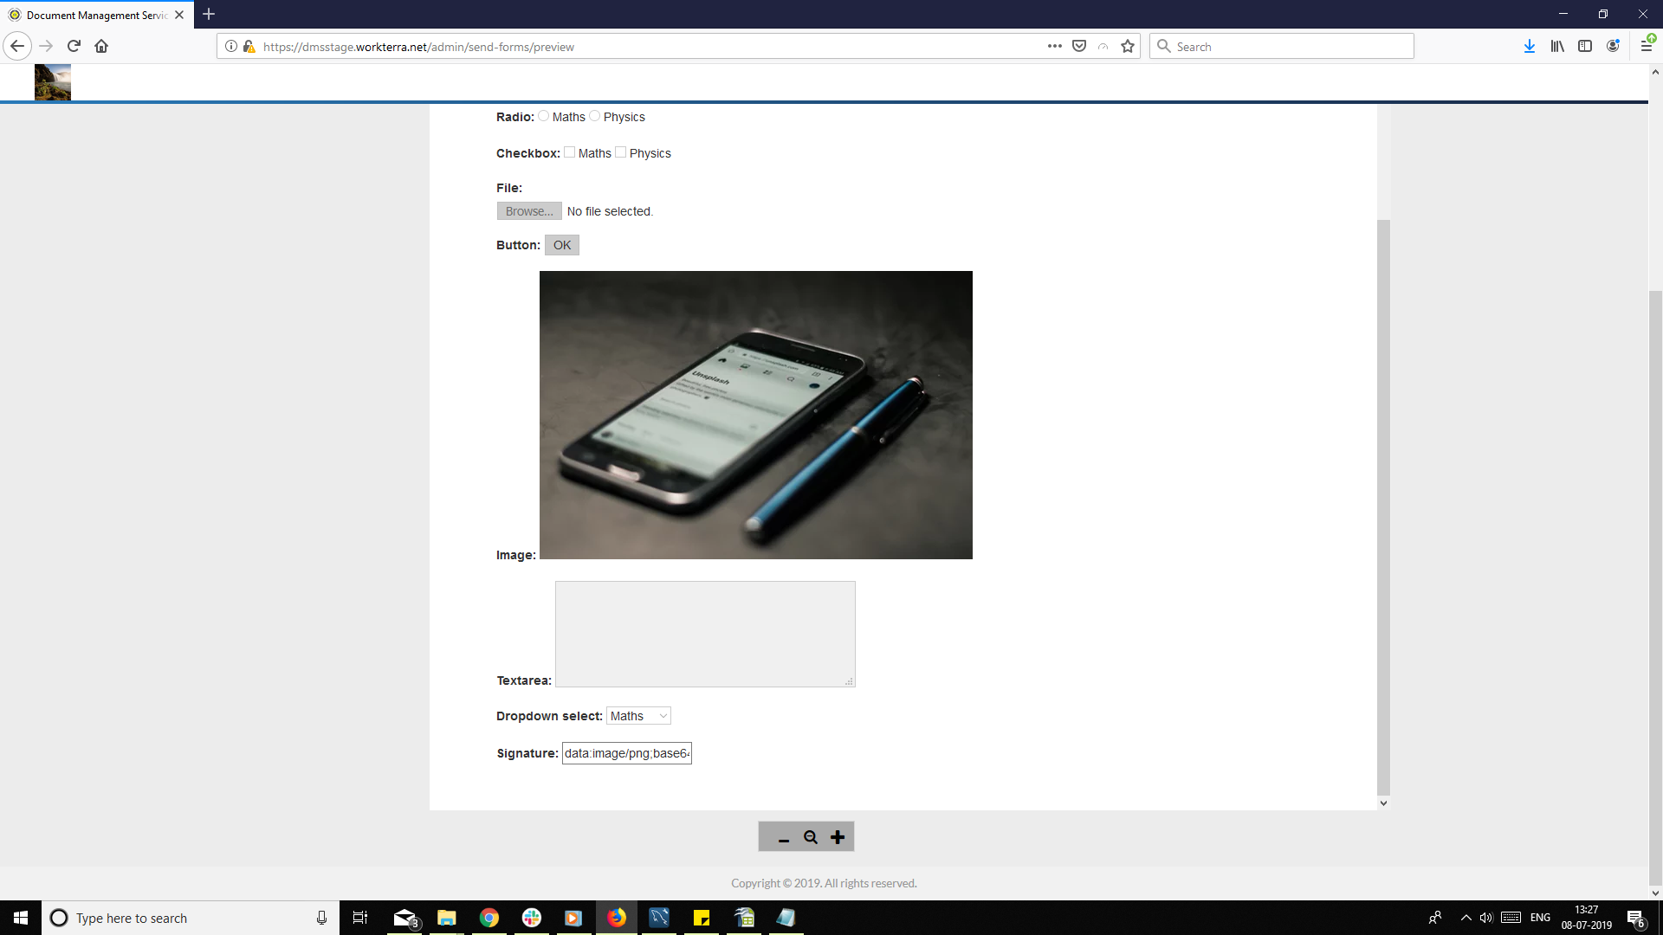Click the Browse... file button
The image size is (1663, 935).
pyautogui.click(x=529, y=211)
